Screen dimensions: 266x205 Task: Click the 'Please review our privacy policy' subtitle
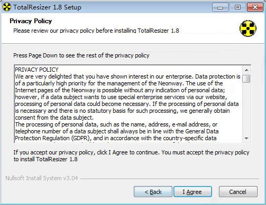click(96, 31)
